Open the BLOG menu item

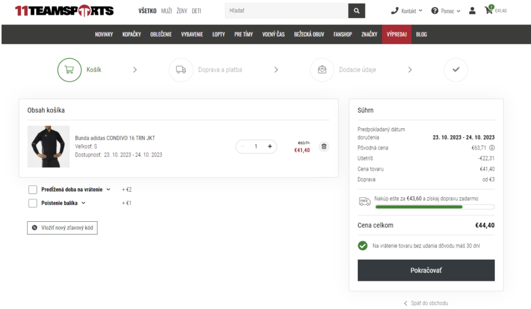coord(421,34)
